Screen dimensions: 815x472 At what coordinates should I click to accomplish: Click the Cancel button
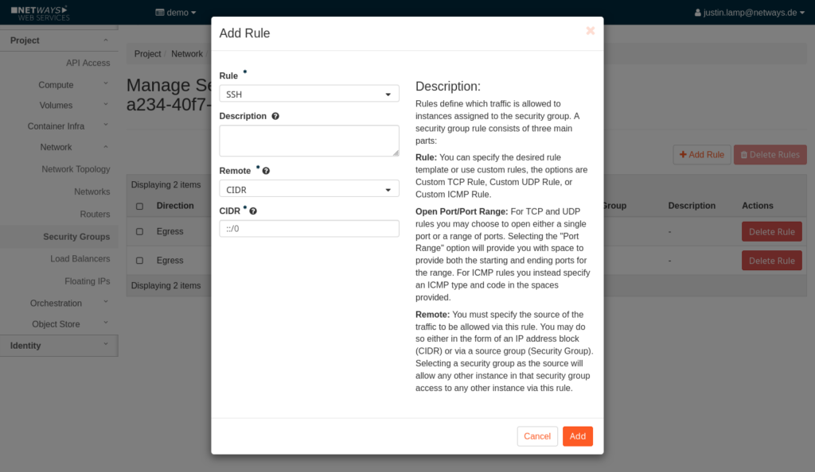(x=537, y=436)
